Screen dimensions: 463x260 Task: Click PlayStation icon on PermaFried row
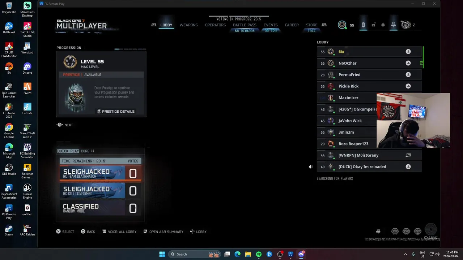tap(408, 75)
